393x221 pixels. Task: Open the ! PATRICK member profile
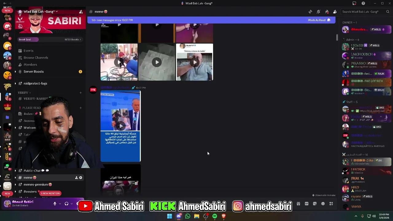[x=367, y=171]
